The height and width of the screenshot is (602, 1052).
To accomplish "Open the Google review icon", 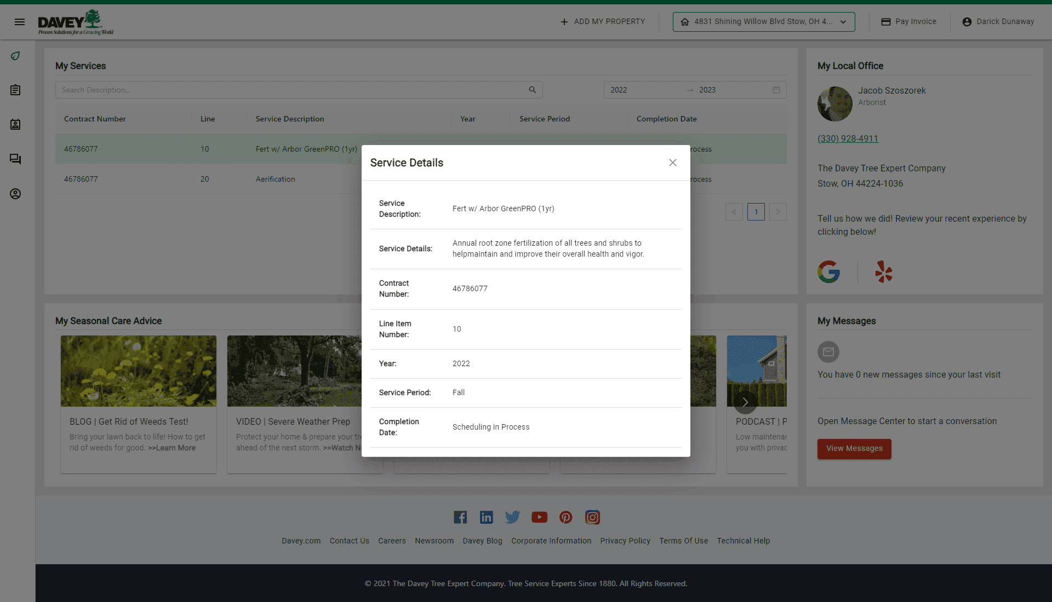I will pos(828,271).
